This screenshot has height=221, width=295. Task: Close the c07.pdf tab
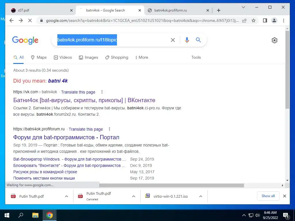point(71,10)
